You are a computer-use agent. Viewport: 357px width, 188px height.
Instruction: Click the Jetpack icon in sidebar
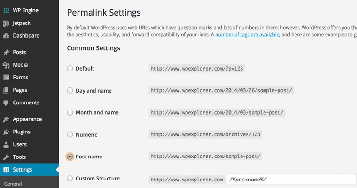pos(6,23)
